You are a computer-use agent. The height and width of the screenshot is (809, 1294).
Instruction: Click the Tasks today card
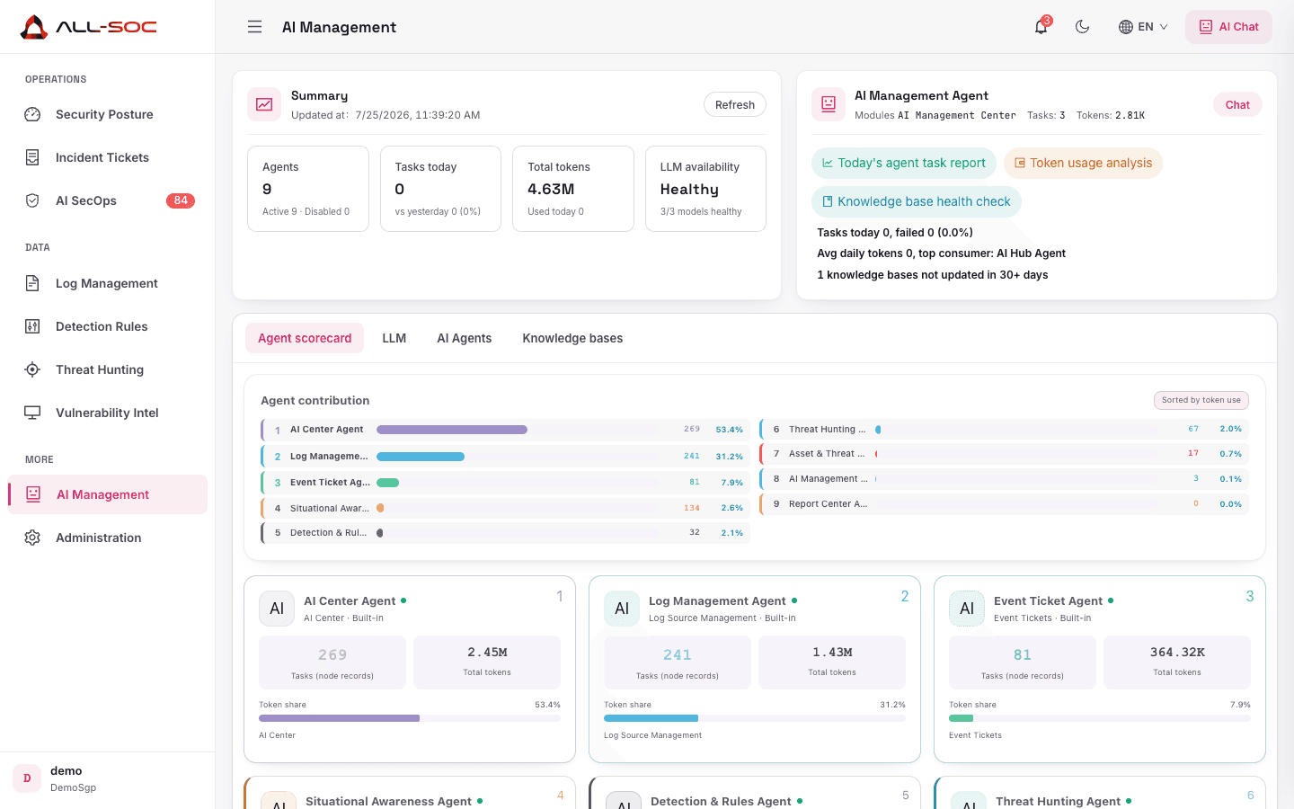click(x=440, y=189)
